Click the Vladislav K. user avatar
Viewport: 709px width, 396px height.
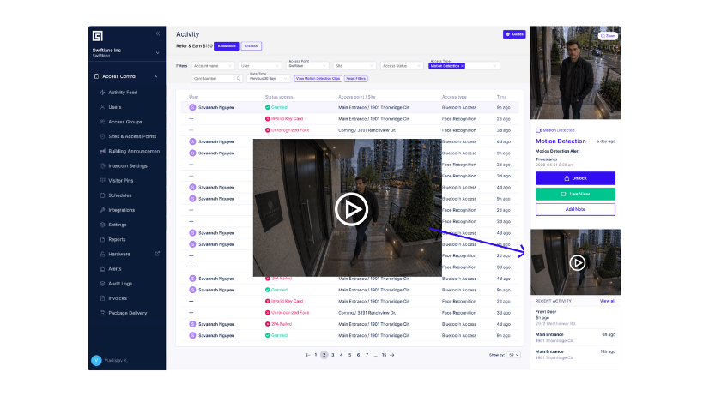(x=96, y=360)
